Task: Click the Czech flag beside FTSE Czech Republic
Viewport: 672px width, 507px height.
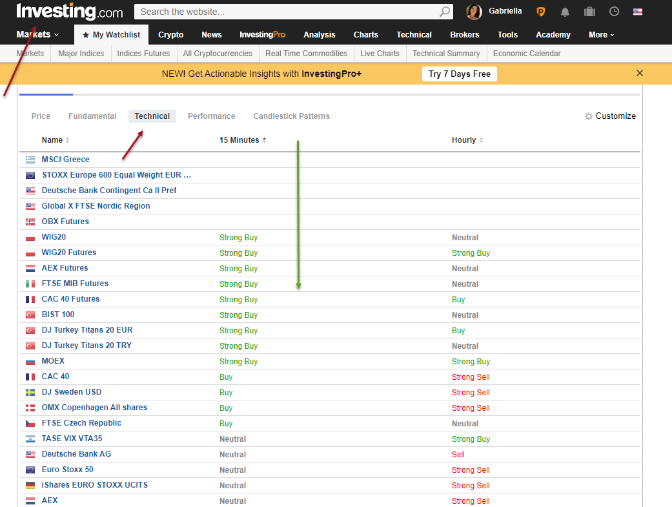Action: pos(30,423)
